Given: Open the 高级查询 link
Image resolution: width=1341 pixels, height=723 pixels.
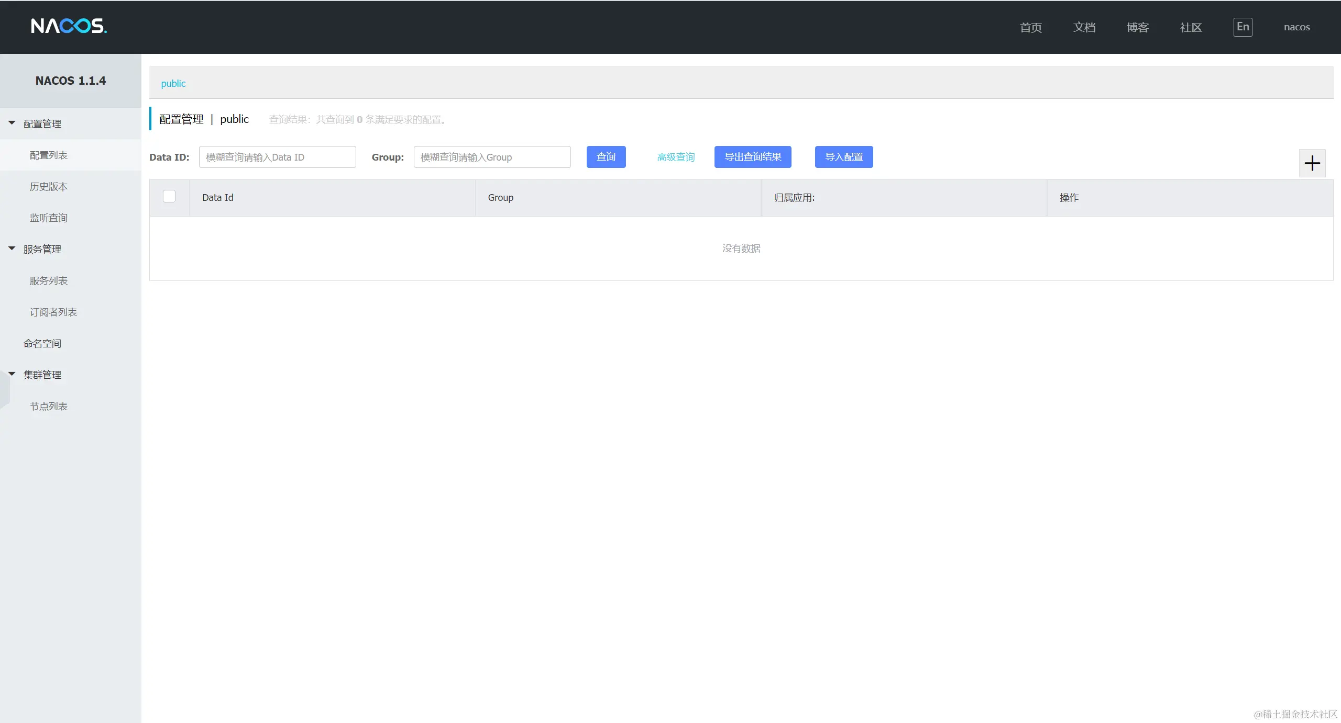Looking at the screenshot, I should tap(676, 157).
